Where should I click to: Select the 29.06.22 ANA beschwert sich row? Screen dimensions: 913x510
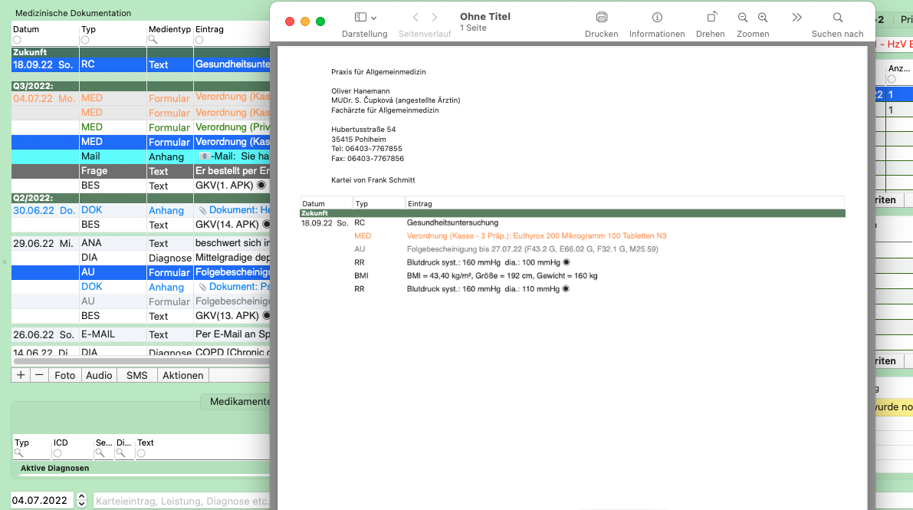coord(141,243)
